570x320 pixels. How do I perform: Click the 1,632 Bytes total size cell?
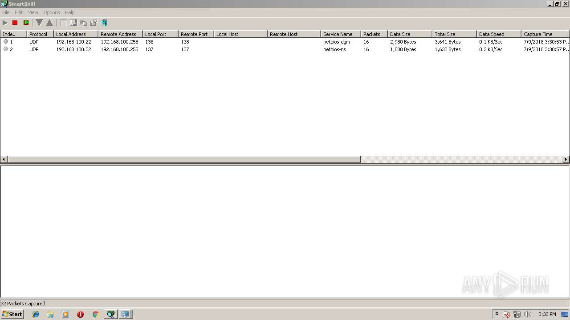tap(448, 49)
